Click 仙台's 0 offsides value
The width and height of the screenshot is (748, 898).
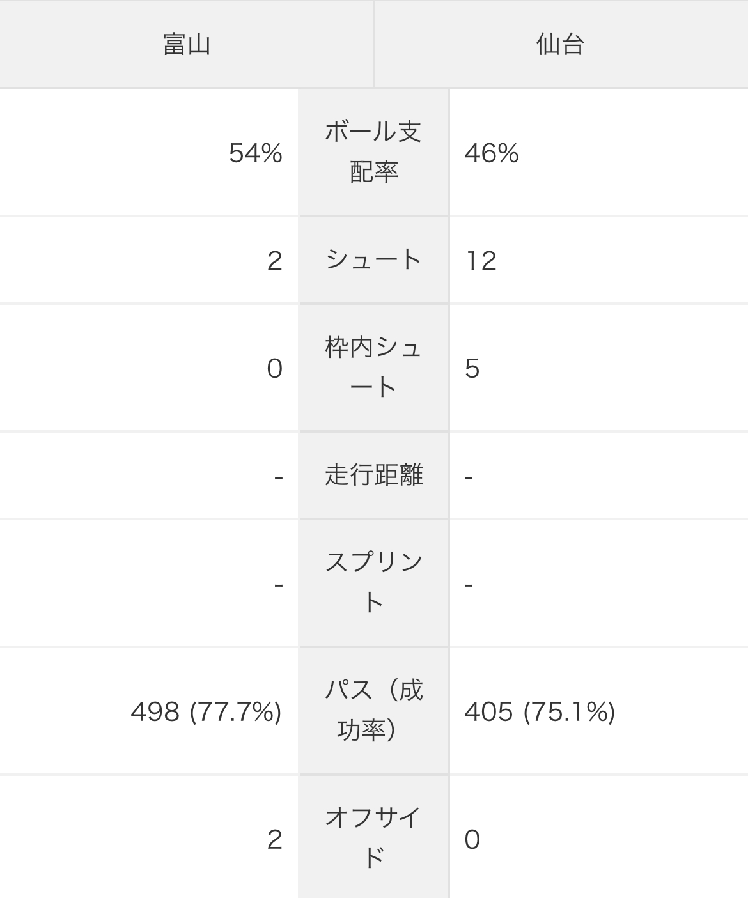coord(472,839)
